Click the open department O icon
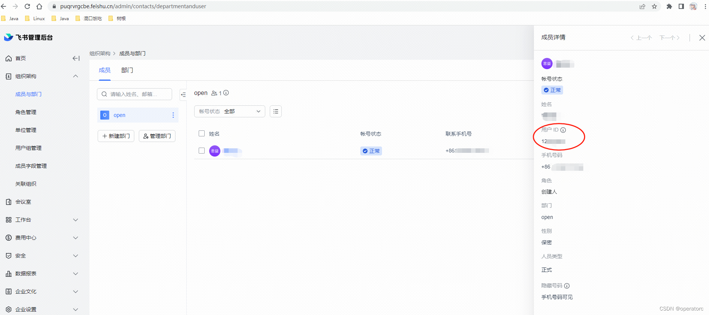709x315 pixels. coord(105,115)
